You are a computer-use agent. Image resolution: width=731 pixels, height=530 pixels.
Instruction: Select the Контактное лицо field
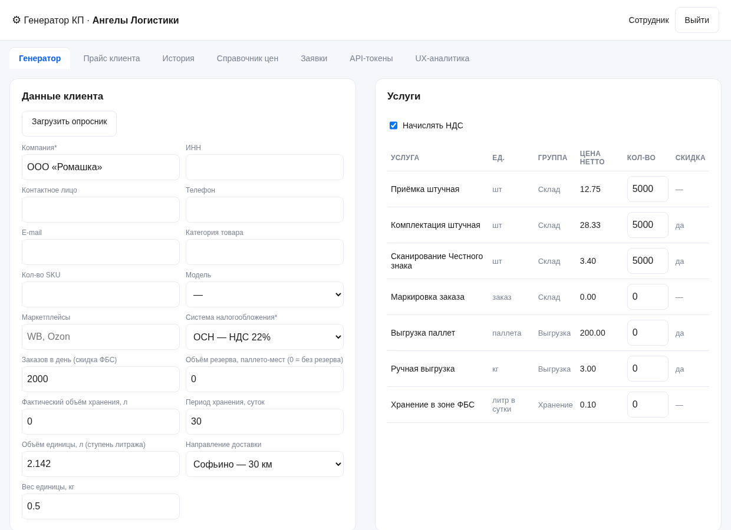(101, 210)
